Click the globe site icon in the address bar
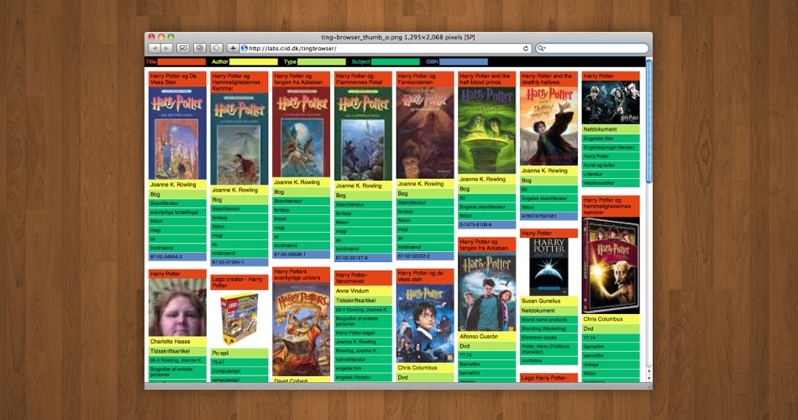Screen dimensions: 798x420 point(244,49)
